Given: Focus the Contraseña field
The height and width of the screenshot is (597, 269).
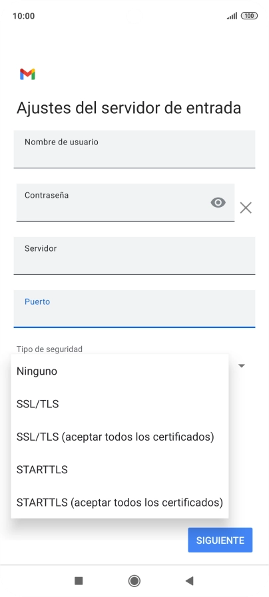Looking at the screenshot, I should (x=125, y=202).
